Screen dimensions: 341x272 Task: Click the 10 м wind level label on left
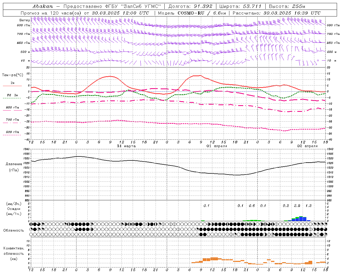click(25, 61)
